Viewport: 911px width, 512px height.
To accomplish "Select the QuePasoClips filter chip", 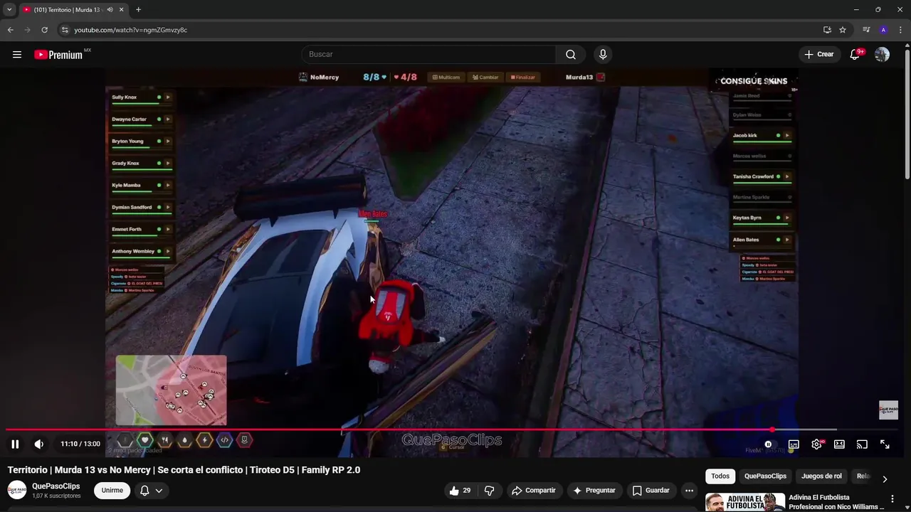I will (765, 476).
